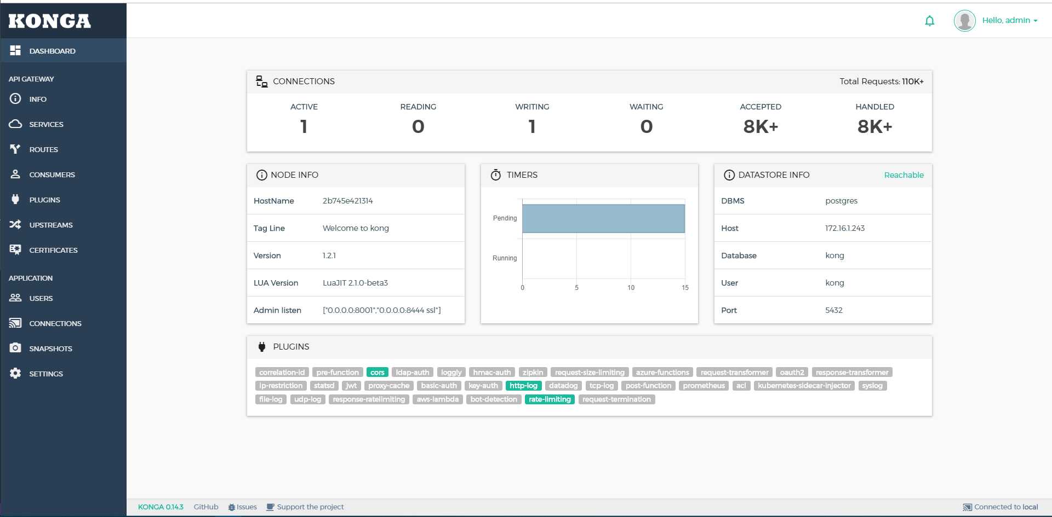Viewport: 1052px width, 517px height.
Task: Click the Issues bug icon in footer
Action: (231, 508)
